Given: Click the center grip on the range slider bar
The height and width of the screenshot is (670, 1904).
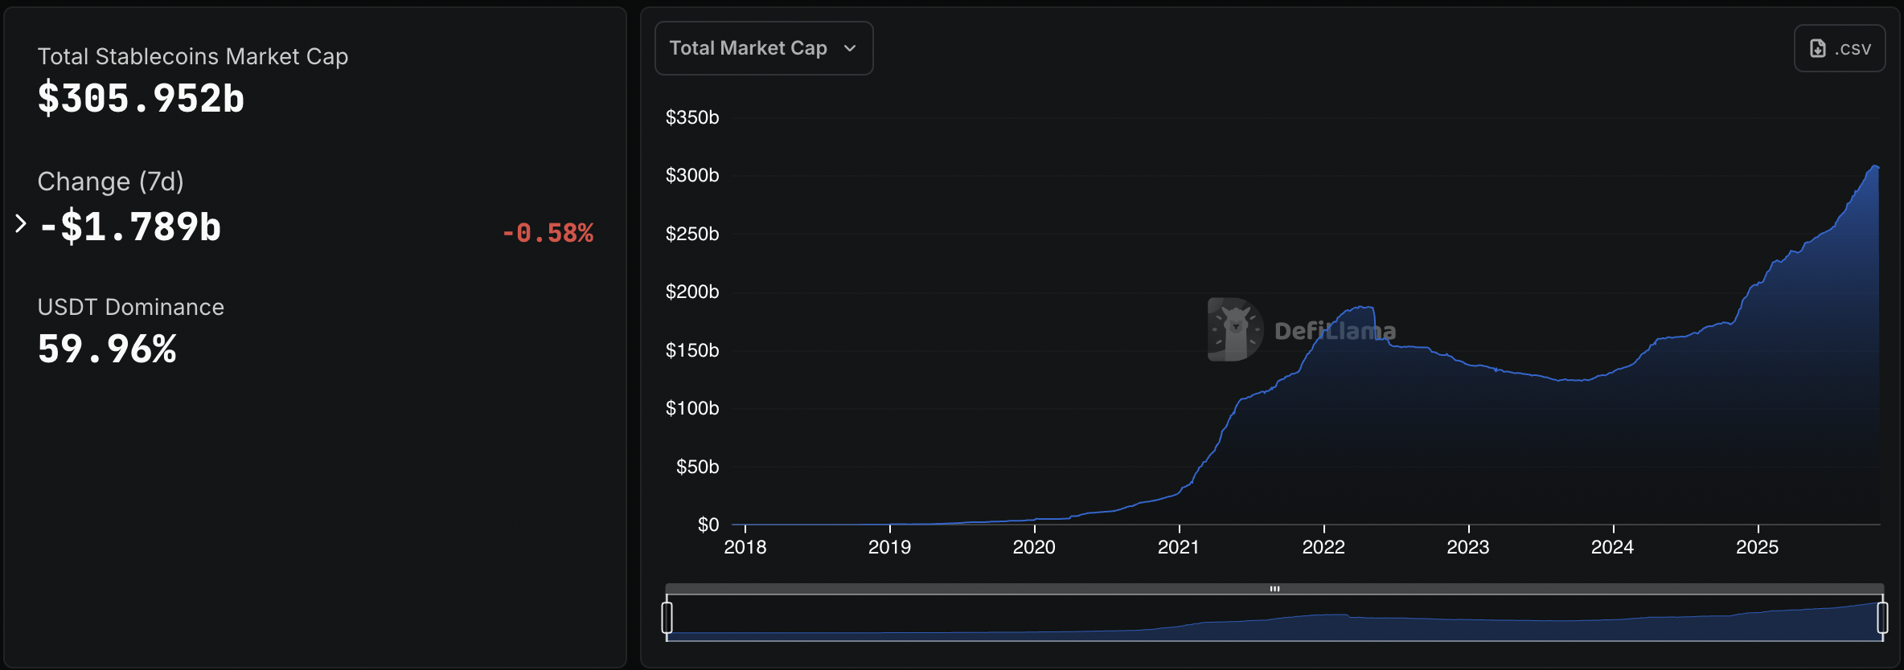Looking at the screenshot, I should pos(1274,589).
